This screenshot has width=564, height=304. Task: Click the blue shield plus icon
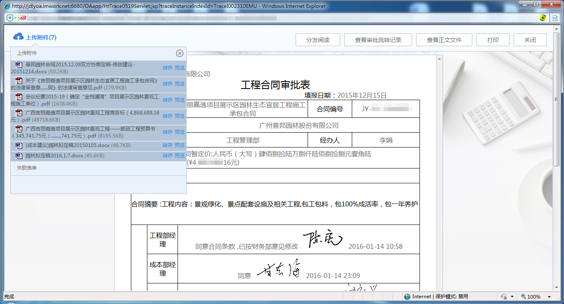(10, 18)
